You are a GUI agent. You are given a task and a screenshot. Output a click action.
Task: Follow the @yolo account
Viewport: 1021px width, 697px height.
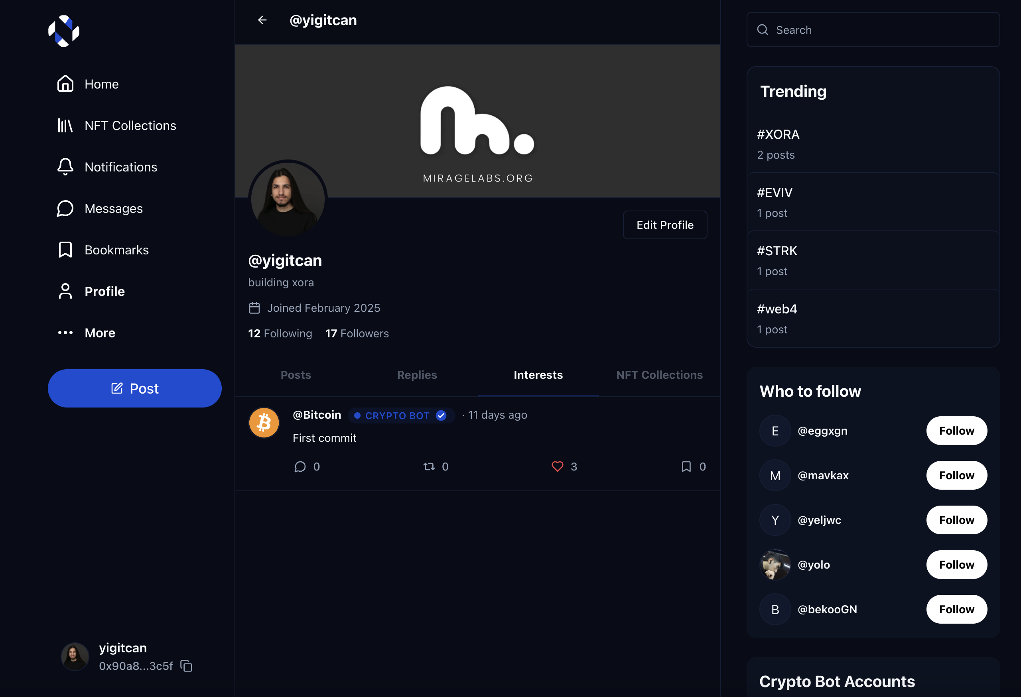[x=956, y=565]
